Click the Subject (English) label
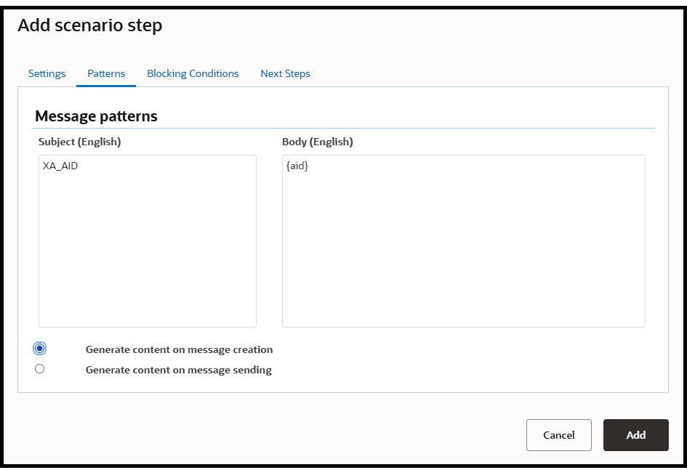This screenshot has width=687, height=470. click(x=80, y=142)
